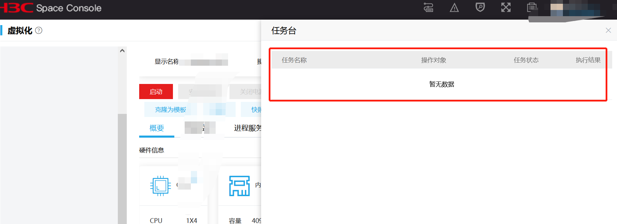
Task: Click the H3C Space Console logo
Action: tap(51, 8)
